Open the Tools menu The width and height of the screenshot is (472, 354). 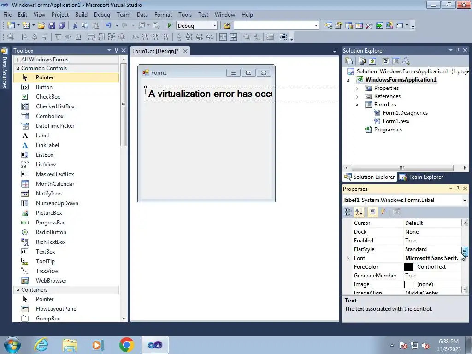(x=185, y=14)
